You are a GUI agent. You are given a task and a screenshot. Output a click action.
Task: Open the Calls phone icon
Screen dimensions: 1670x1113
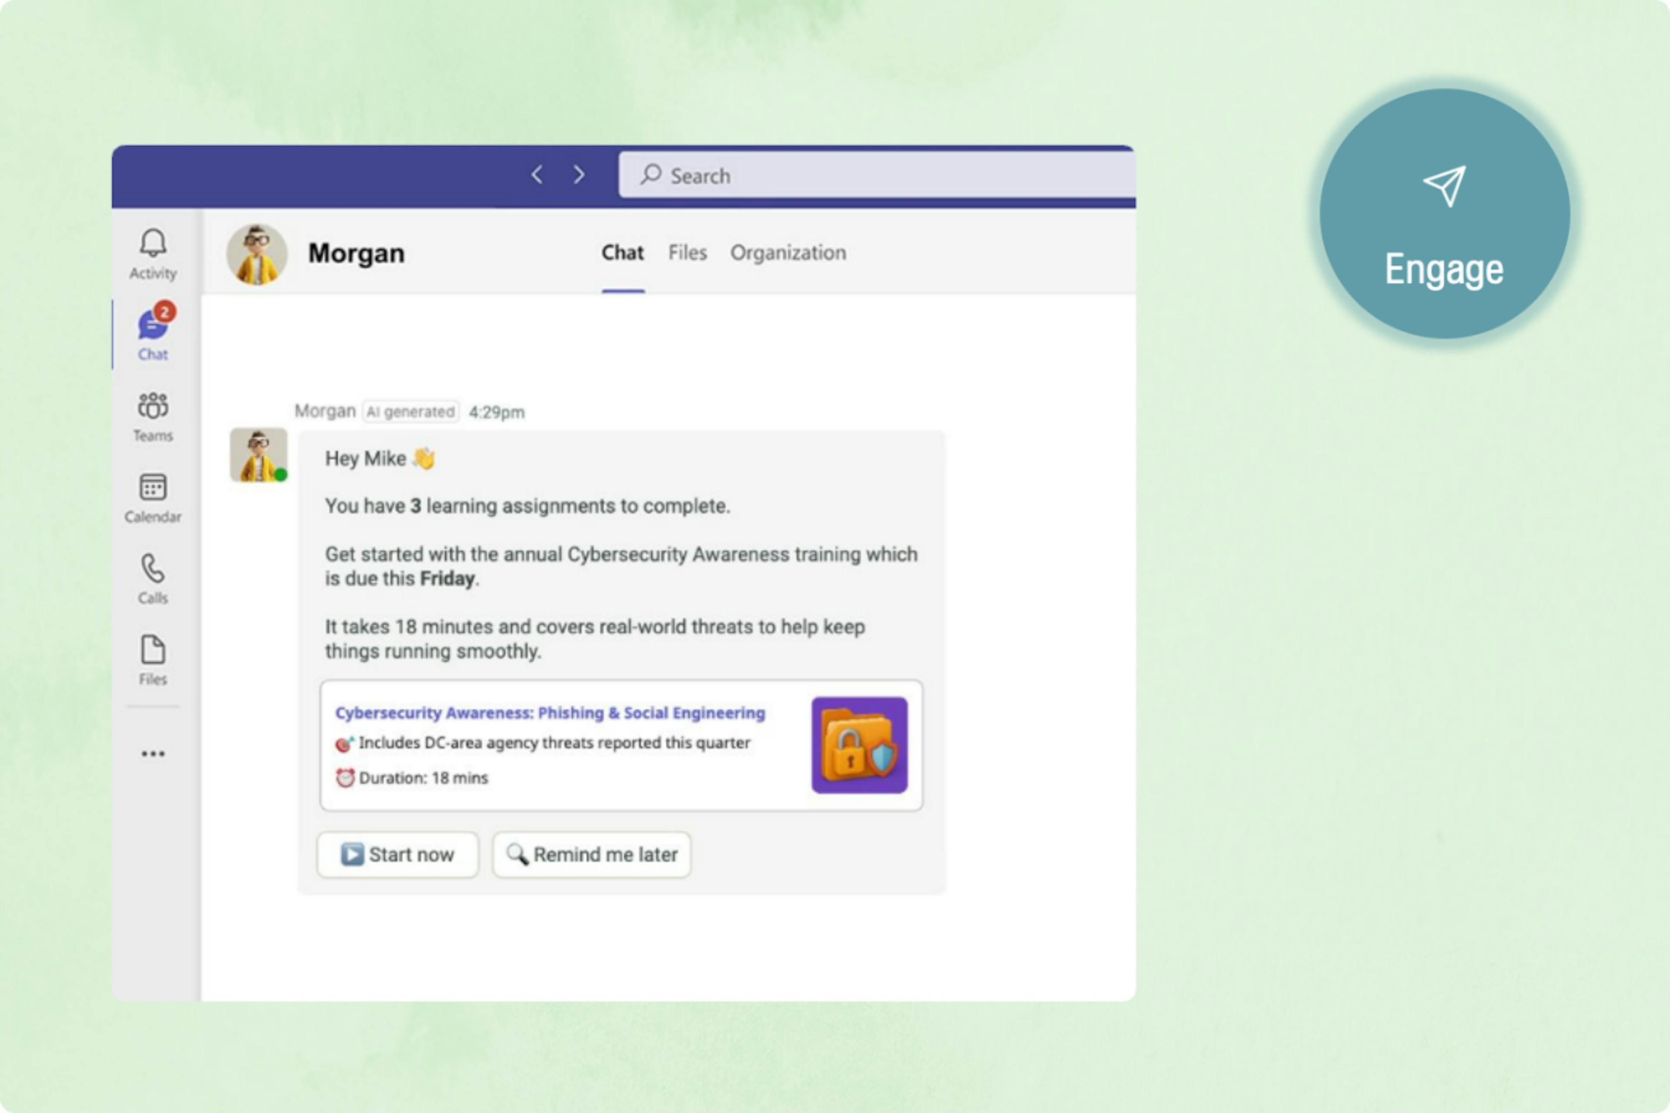pos(153,579)
